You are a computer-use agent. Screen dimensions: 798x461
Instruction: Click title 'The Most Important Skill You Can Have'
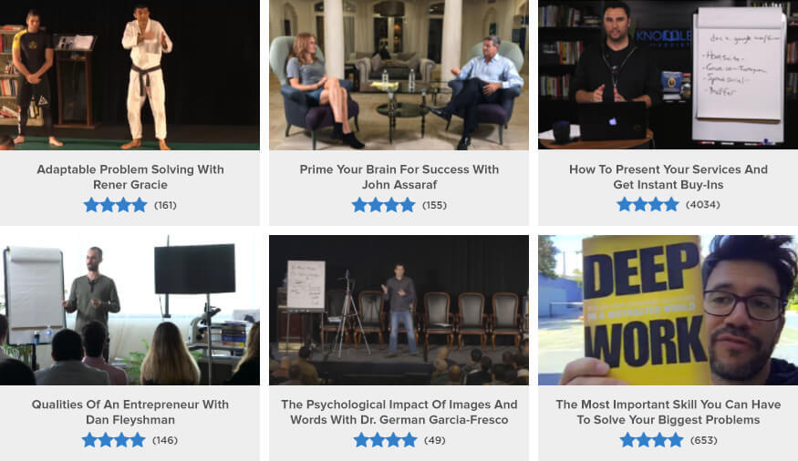point(668,412)
